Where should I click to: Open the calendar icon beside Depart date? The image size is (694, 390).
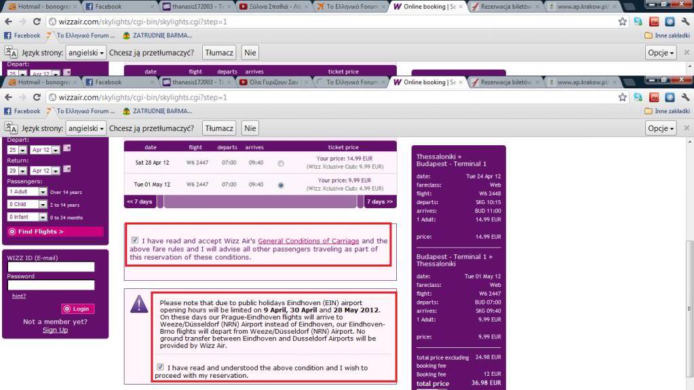point(67,149)
